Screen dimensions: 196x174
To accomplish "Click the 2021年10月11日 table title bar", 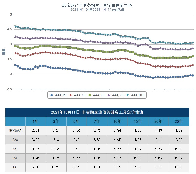I will pos(97,112).
